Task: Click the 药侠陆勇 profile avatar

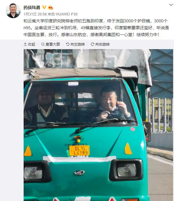Action: tap(13, 11)
